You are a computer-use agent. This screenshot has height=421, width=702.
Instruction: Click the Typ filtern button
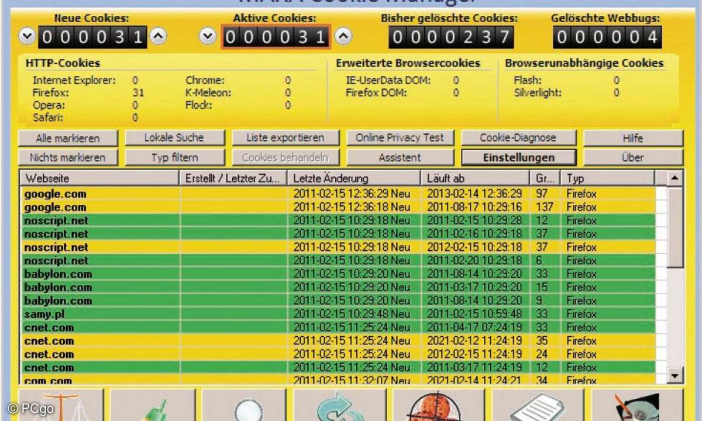pos(174,157)
